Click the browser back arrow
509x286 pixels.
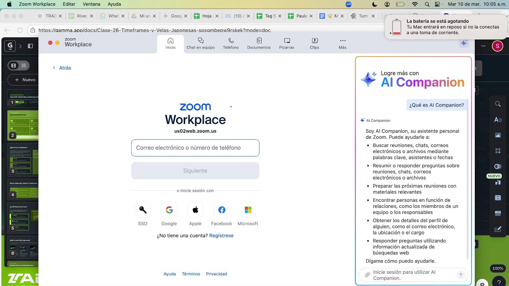[x=7, y=30]
